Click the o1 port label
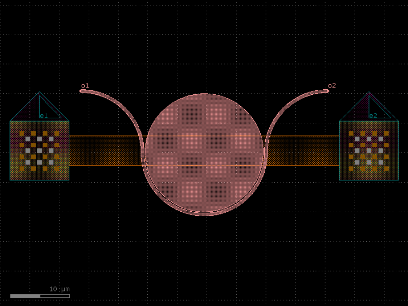This screenshot has width=408, height=306. [85, 85]
